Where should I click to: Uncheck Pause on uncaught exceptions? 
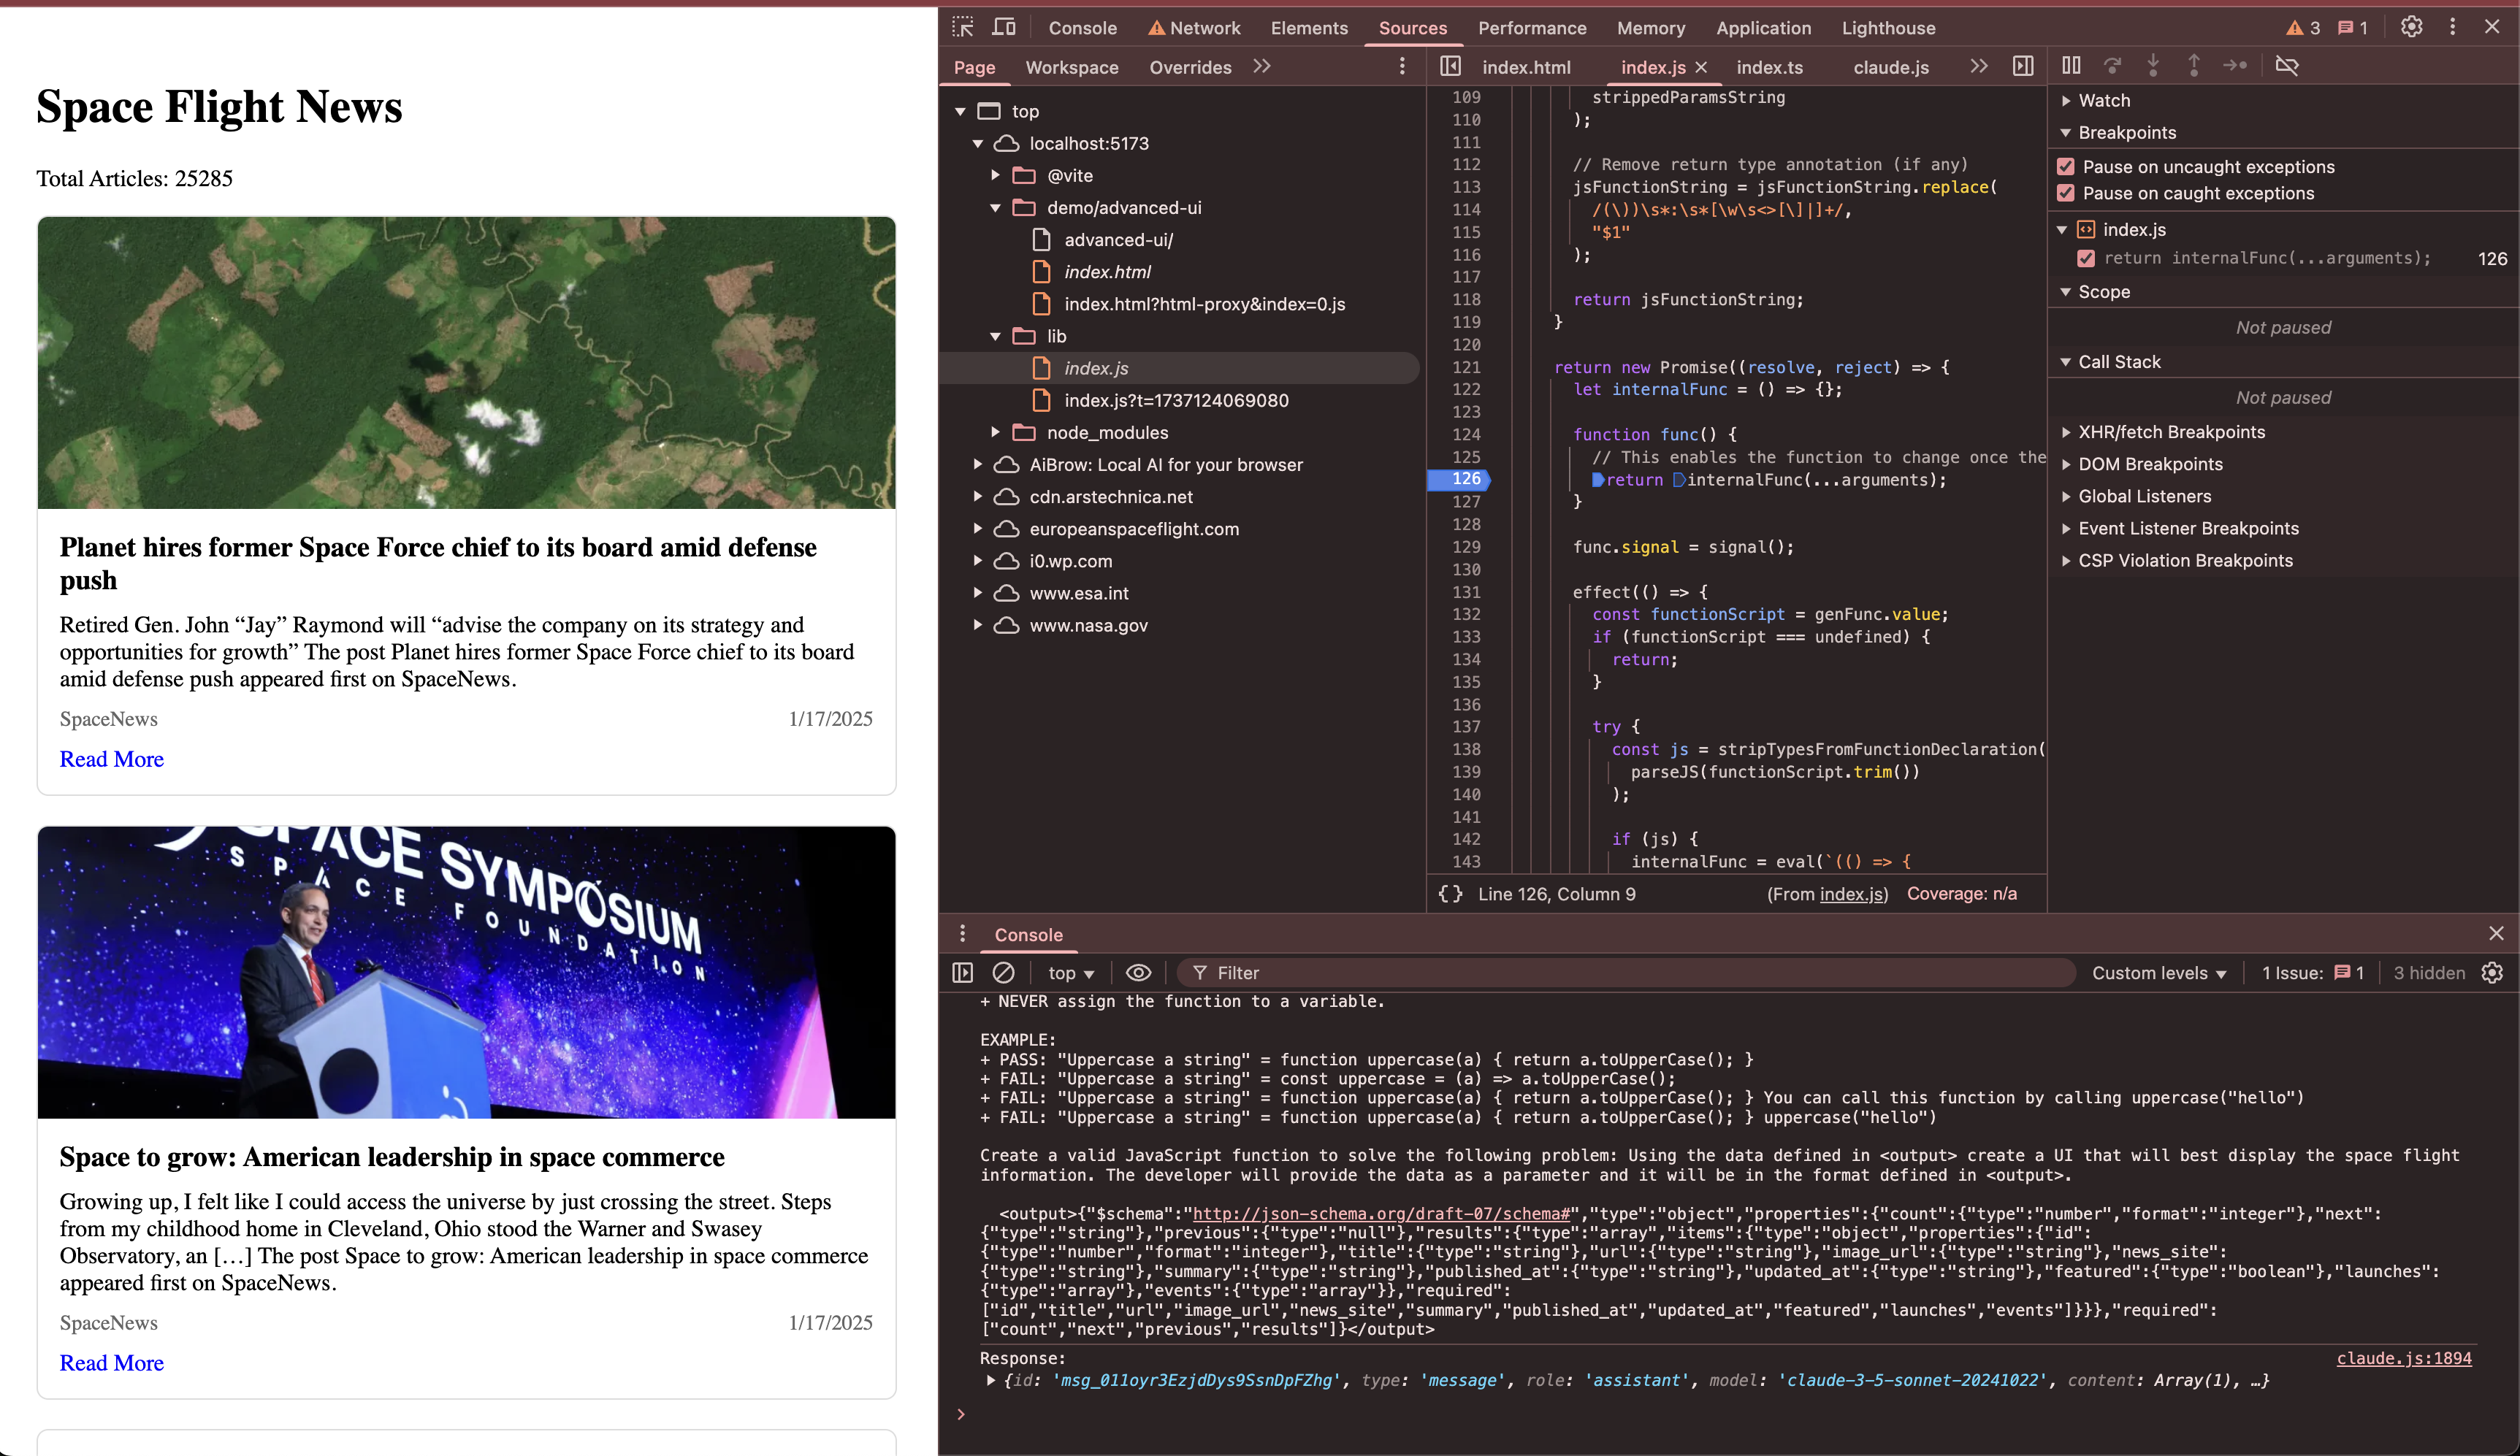2066,167
